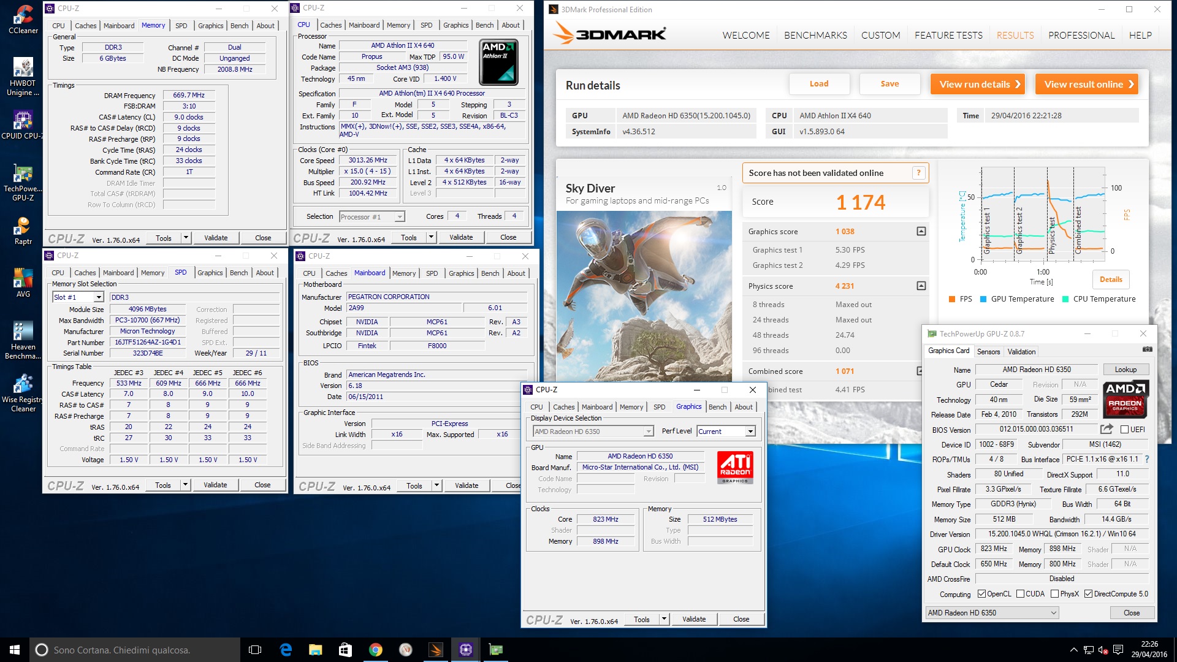Toggle OpenCL checkbox in GPU-Z
This screenshot has width=1177, height=662.
click(x=981, y=593)
